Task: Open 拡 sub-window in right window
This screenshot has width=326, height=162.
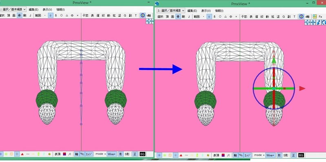Action: tap(273, 17)
